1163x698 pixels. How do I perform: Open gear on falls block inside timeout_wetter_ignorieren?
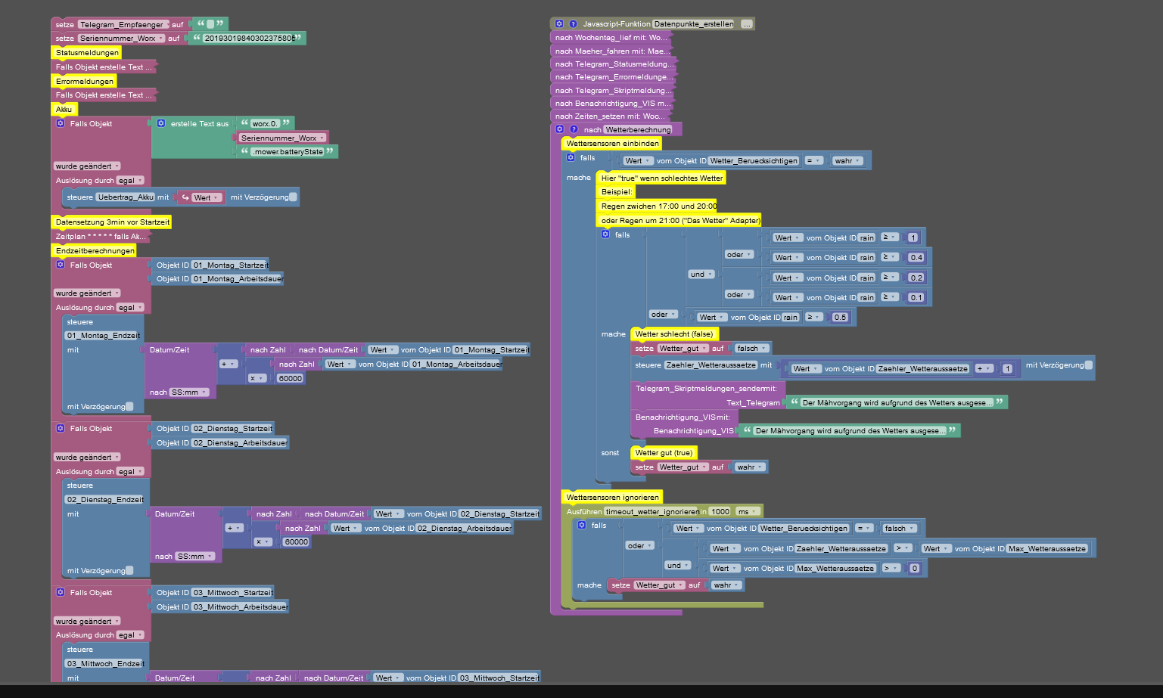click(x=582, y=525)
